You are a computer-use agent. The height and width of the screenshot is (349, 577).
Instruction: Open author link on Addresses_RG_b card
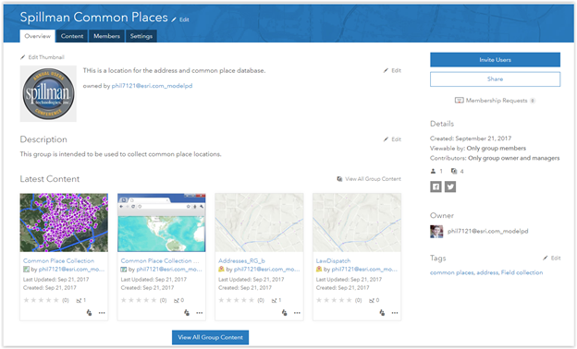[267, 270]
